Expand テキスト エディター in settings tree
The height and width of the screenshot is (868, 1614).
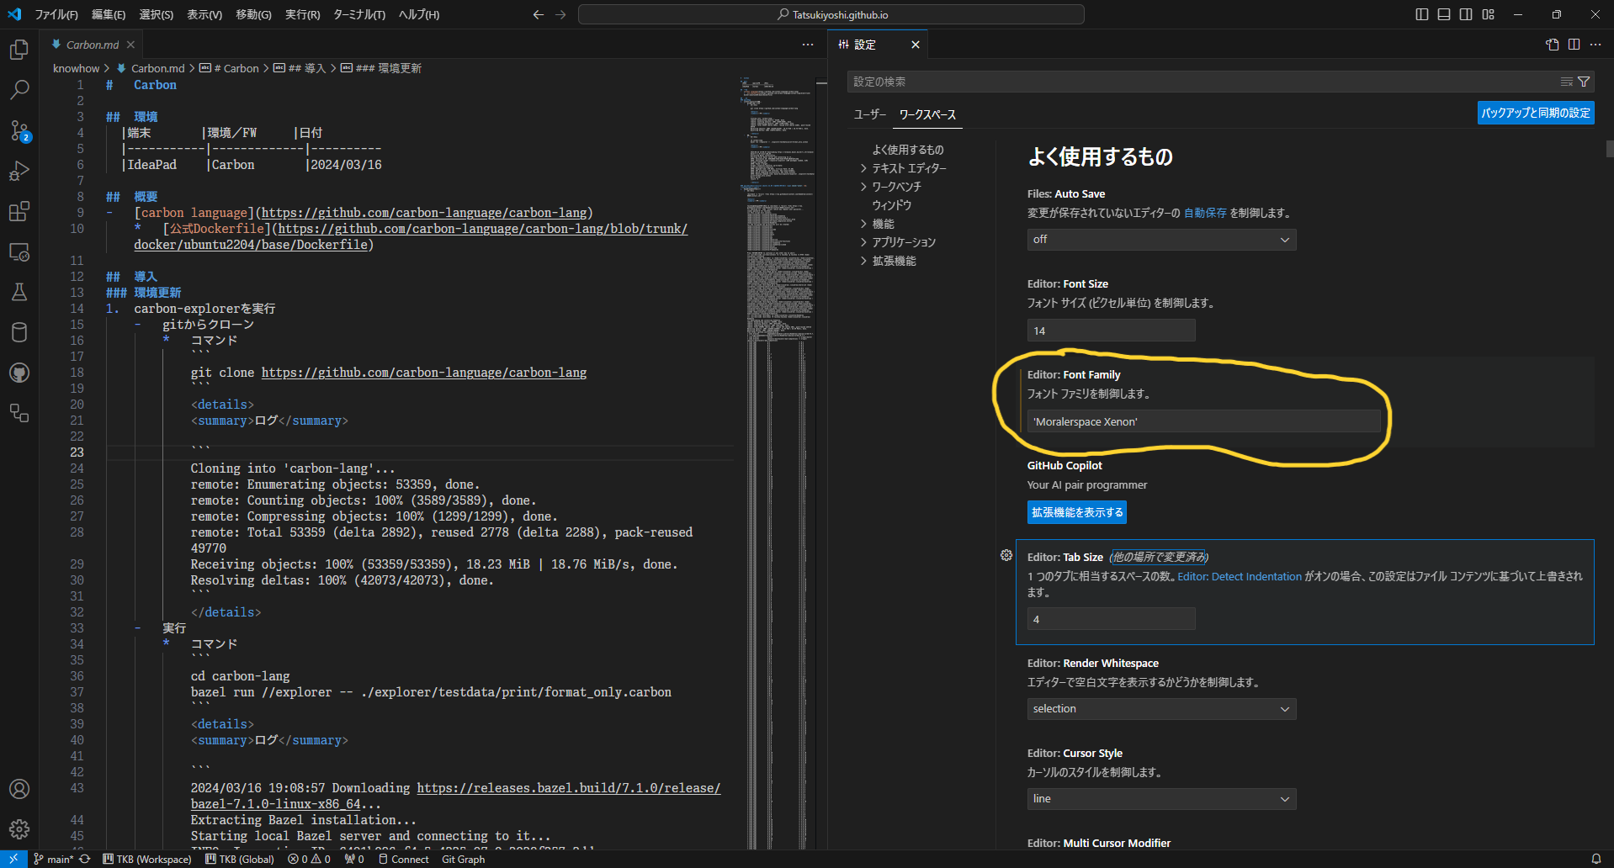point(909,168)
